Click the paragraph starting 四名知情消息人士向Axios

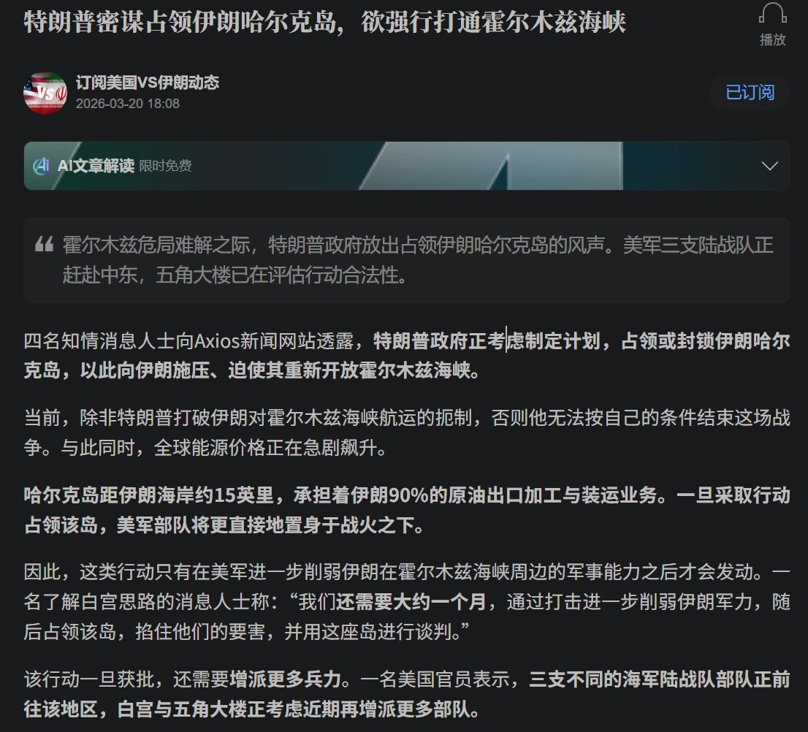point(407,356)
